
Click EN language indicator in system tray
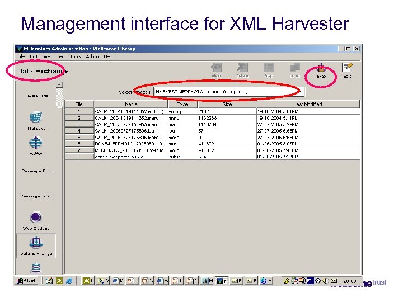click(310, 281)
